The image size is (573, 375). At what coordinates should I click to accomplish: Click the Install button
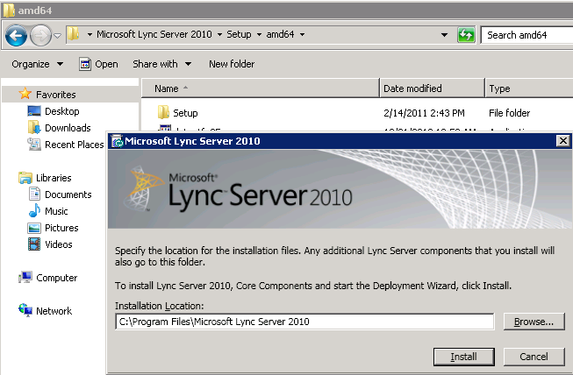(463, 357)
